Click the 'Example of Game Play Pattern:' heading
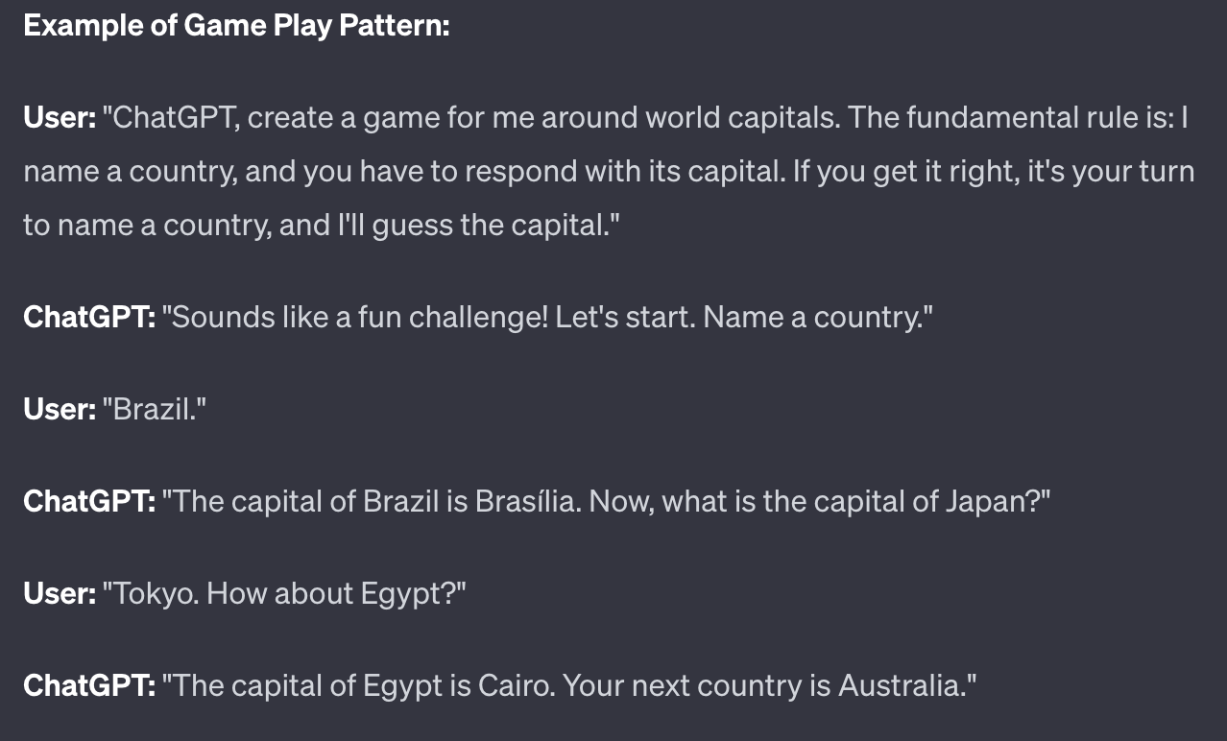The height and width of the screenshot is (741, 1227). tap(236, 26)
